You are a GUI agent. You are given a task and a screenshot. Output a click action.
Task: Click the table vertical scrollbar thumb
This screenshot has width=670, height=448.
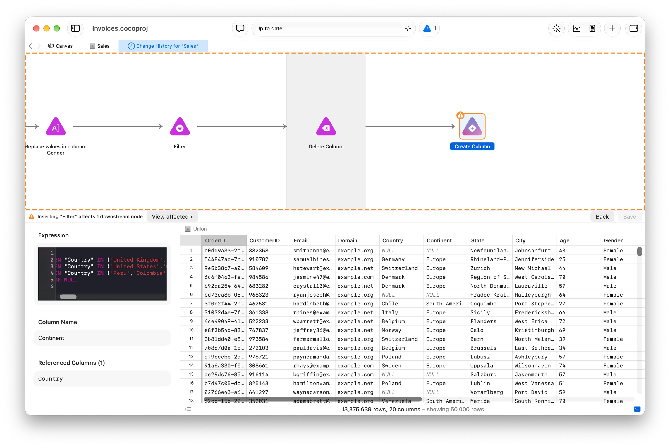(639, 251)
